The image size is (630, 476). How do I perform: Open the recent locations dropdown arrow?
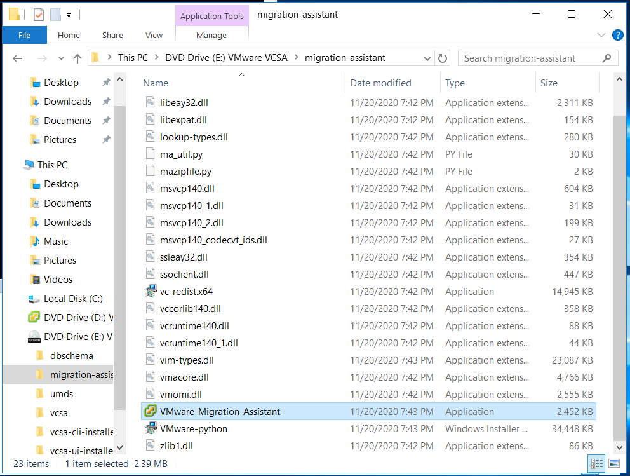[61, 58]
